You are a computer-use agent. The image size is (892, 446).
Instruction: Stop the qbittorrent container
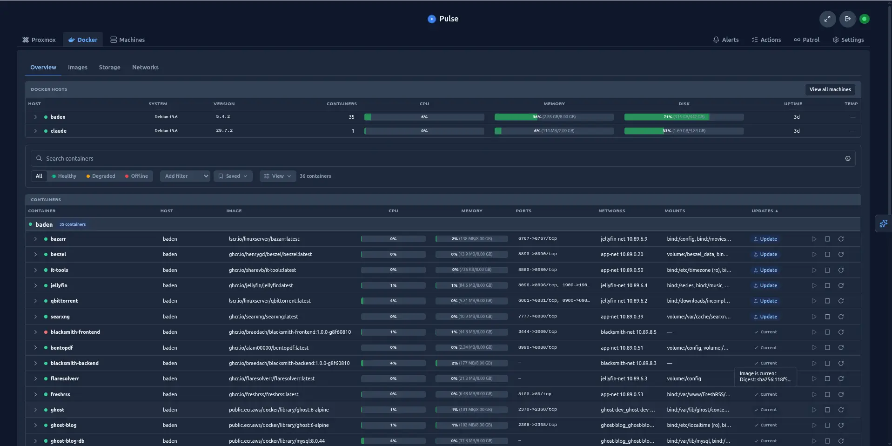[x=827, y=301]
